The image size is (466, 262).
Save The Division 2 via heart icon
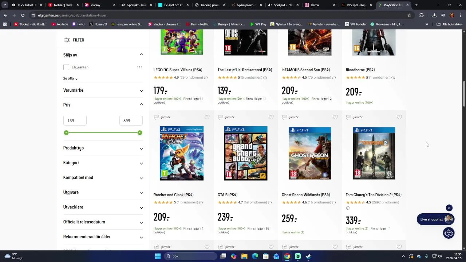(399, 117)
